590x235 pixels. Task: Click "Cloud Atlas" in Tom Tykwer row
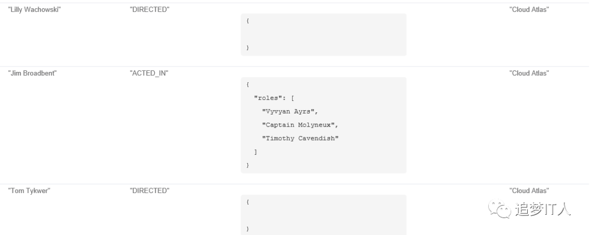(x=529, y=191)
